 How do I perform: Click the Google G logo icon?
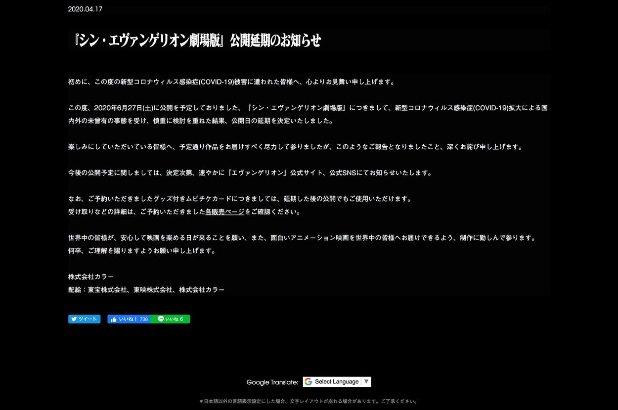coord(309,382)
